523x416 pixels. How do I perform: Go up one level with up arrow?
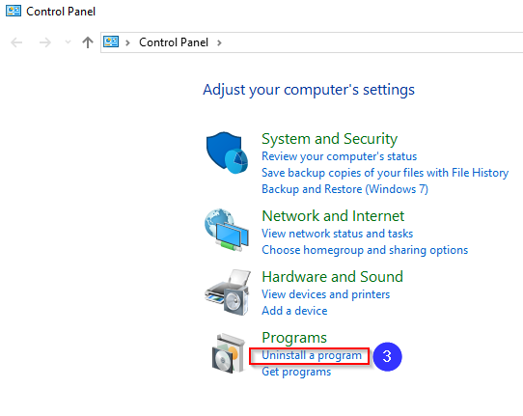tap(88, 42)
